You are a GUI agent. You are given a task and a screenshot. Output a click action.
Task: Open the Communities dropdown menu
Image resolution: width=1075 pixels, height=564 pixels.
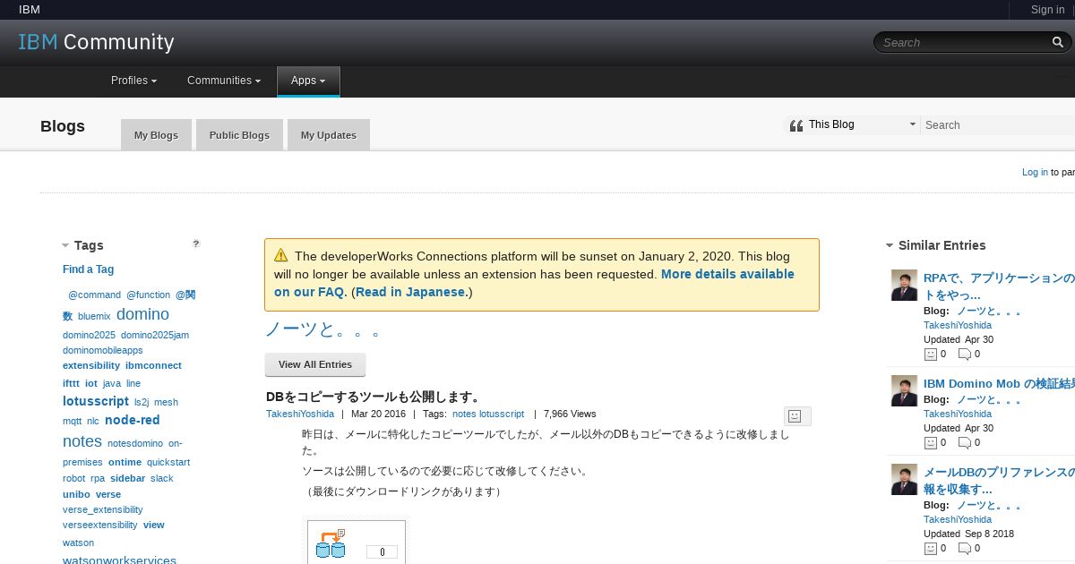224,81
